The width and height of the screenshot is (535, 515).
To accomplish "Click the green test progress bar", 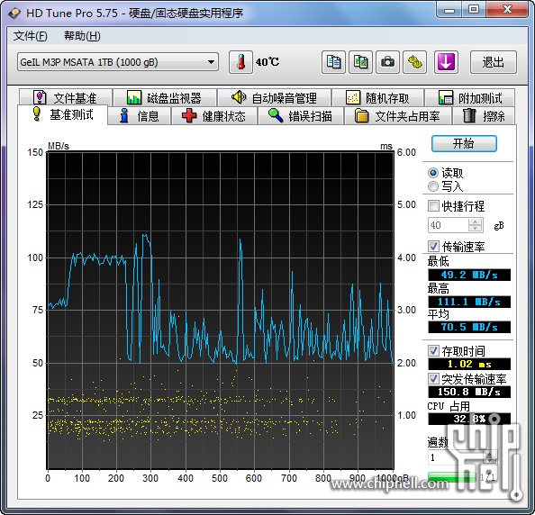I will (x=452, y=477).
